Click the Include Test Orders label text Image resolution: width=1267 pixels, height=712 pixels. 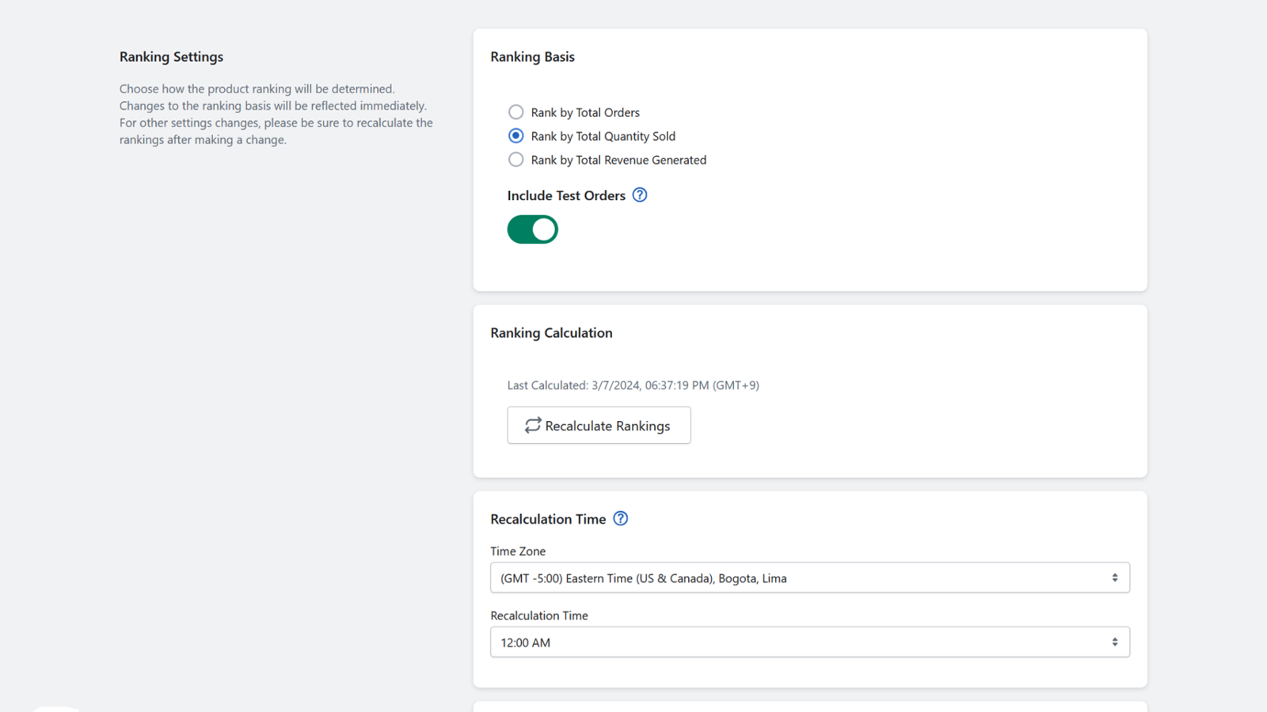tap(566, 195)
